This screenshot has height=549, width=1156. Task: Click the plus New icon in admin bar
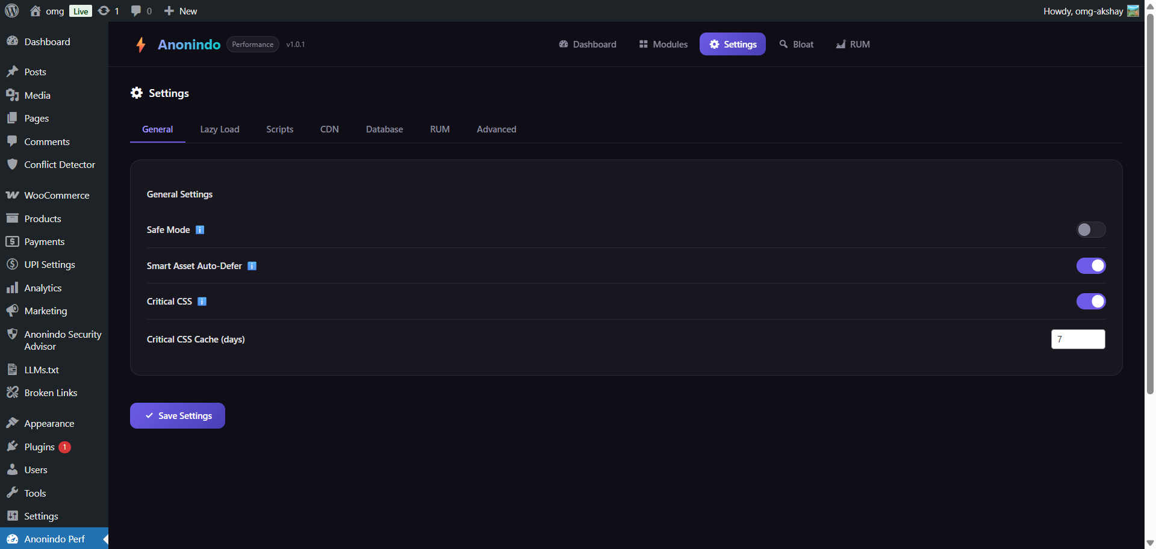[x=169, y=11]
